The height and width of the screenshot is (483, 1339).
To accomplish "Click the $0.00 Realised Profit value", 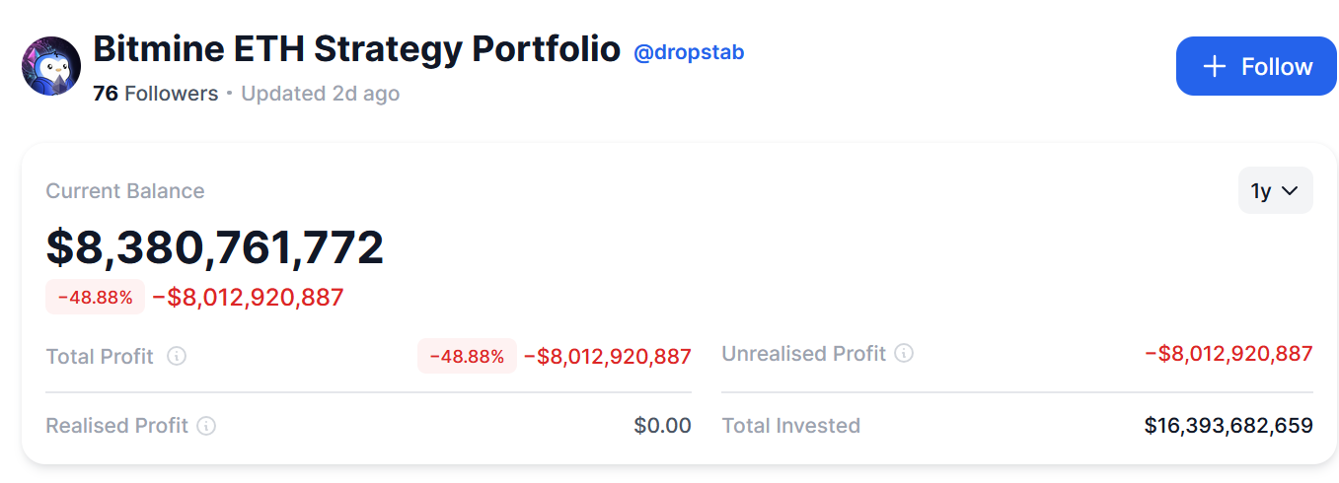I will [x=662, y=426].
